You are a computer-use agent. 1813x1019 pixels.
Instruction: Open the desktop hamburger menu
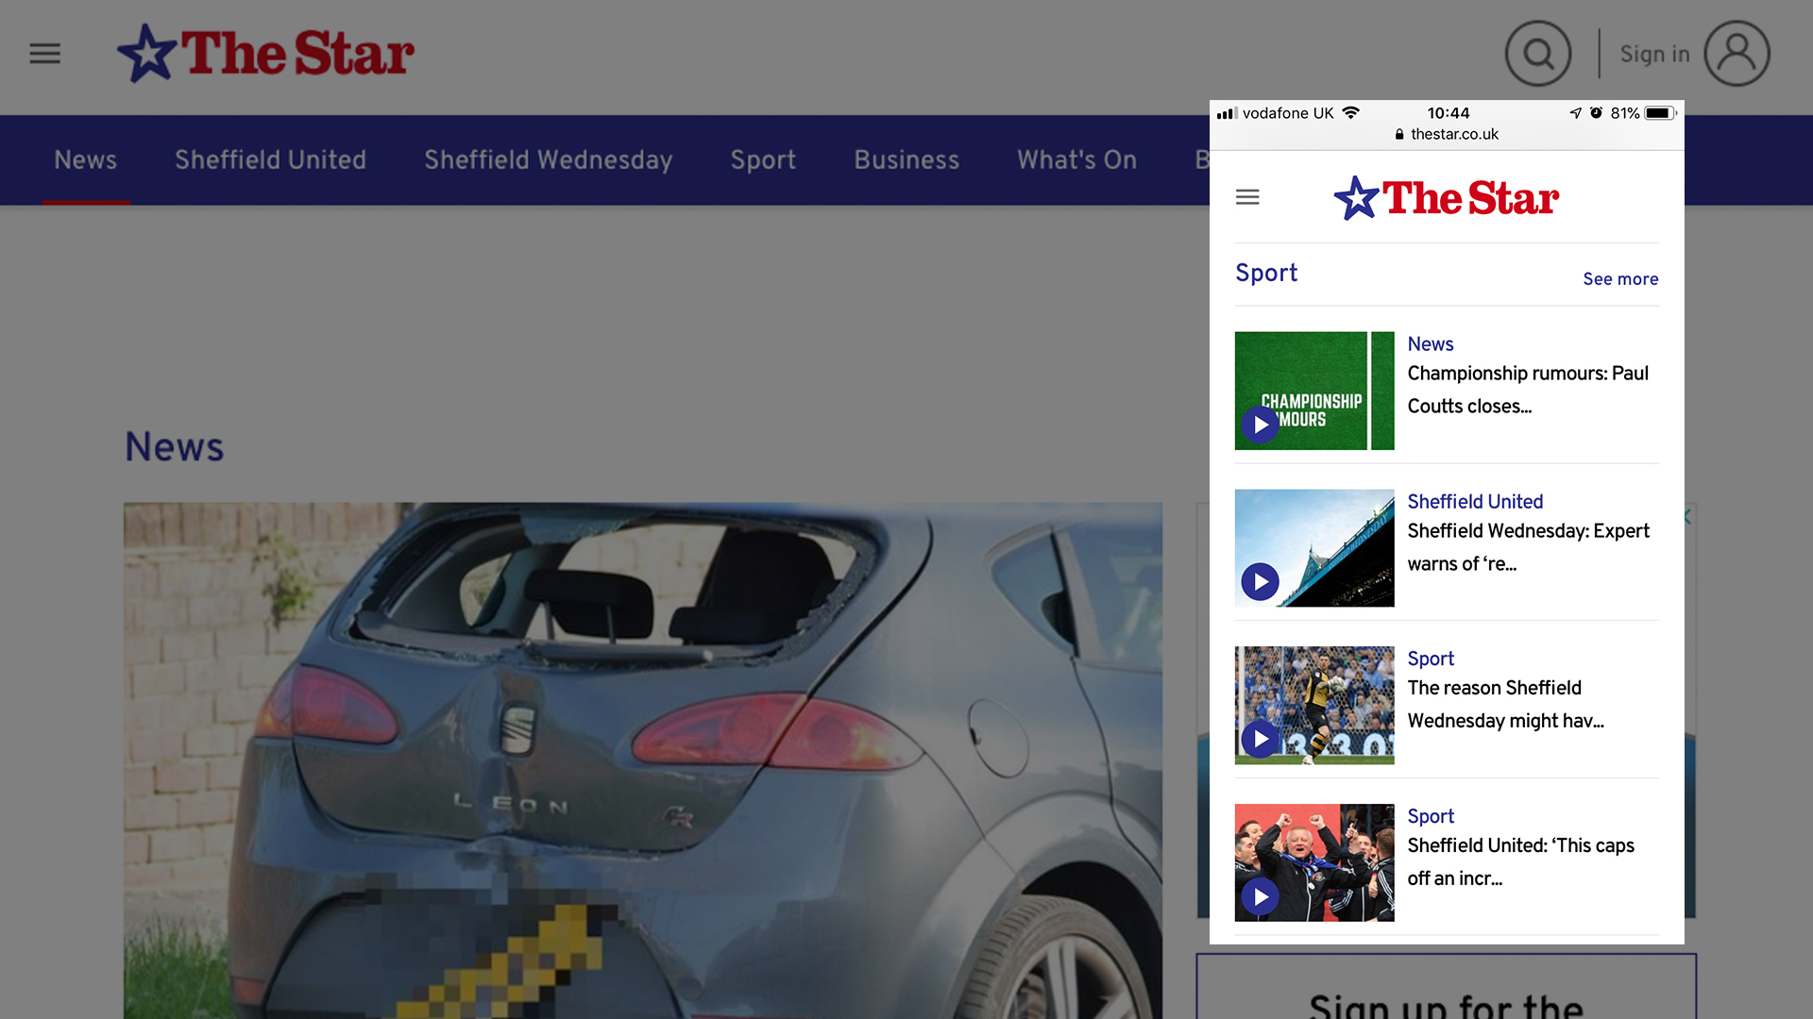(44, 54)
